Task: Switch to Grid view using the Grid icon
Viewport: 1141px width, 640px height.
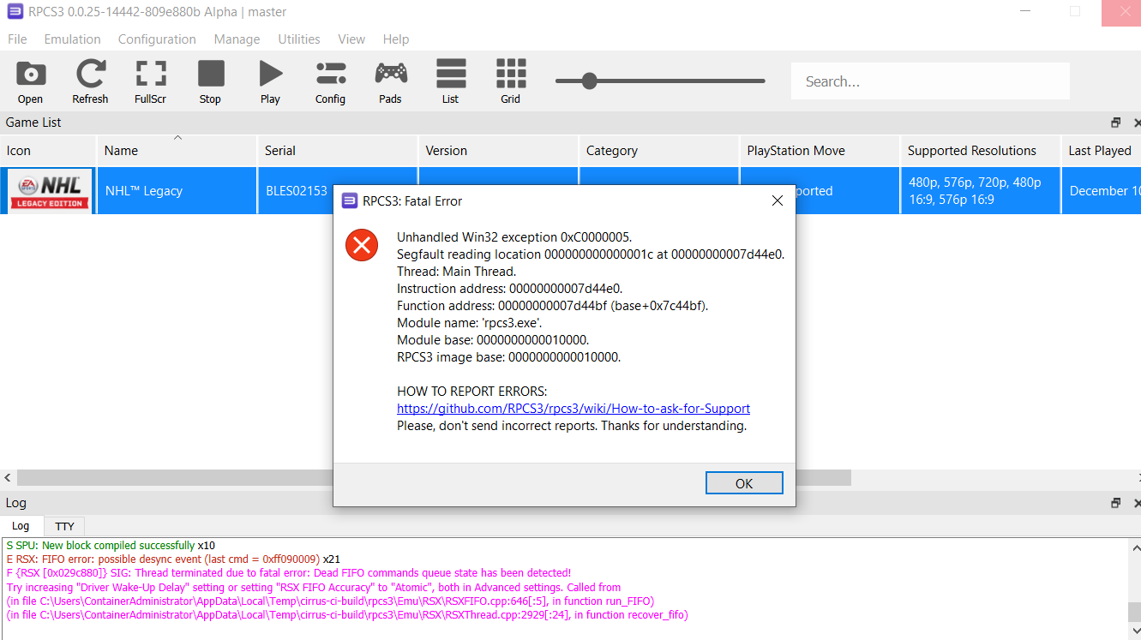Action: pos(510,81)
